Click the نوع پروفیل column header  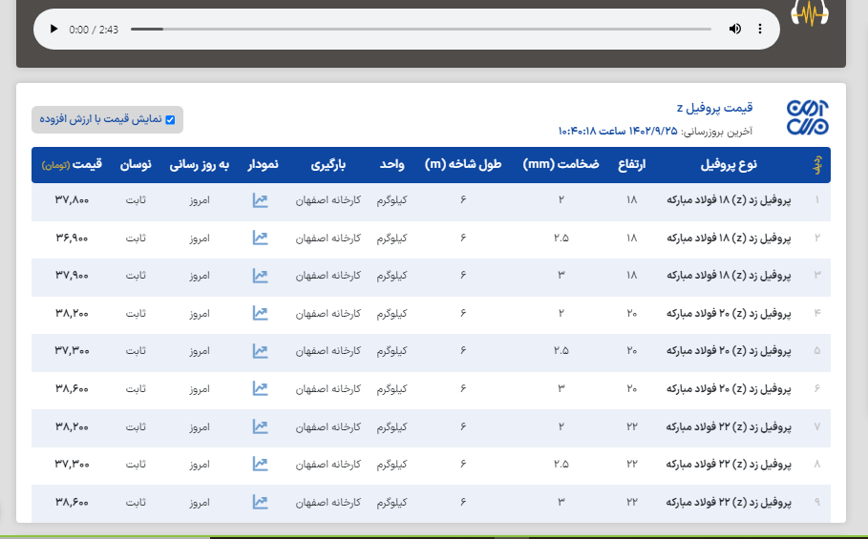point(729,165)
